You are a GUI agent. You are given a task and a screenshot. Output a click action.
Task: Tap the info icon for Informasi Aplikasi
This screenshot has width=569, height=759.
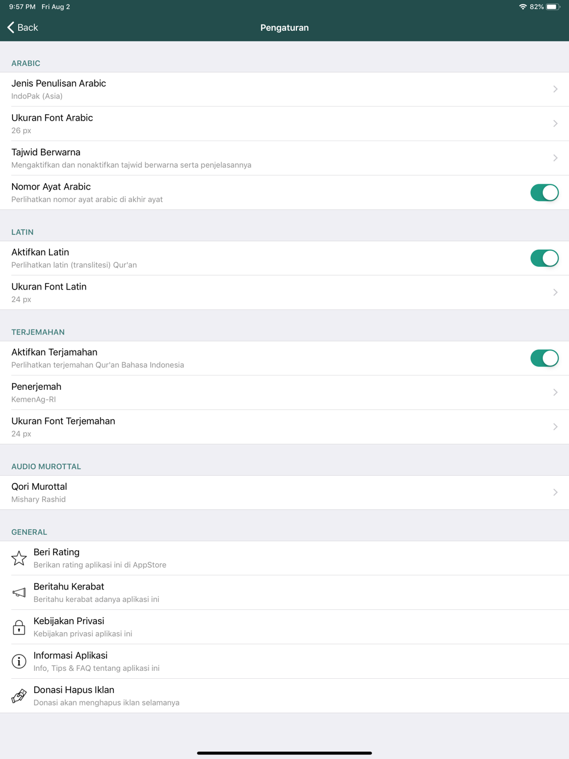pyautogui.click(x=19, y=661)
